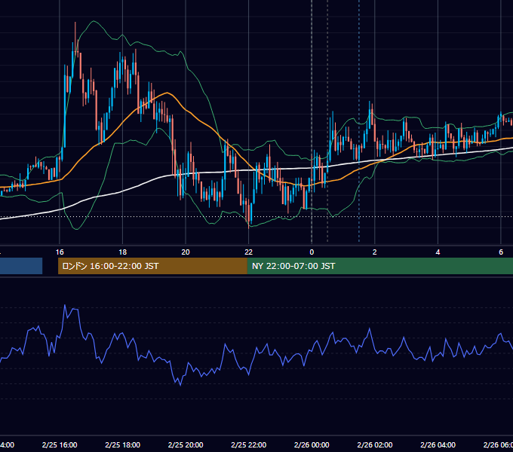Click the NY 22:00-07:00 JST session bar
Image resolution: width=513 pixels, height=452 pixels.
coord(379,266)
